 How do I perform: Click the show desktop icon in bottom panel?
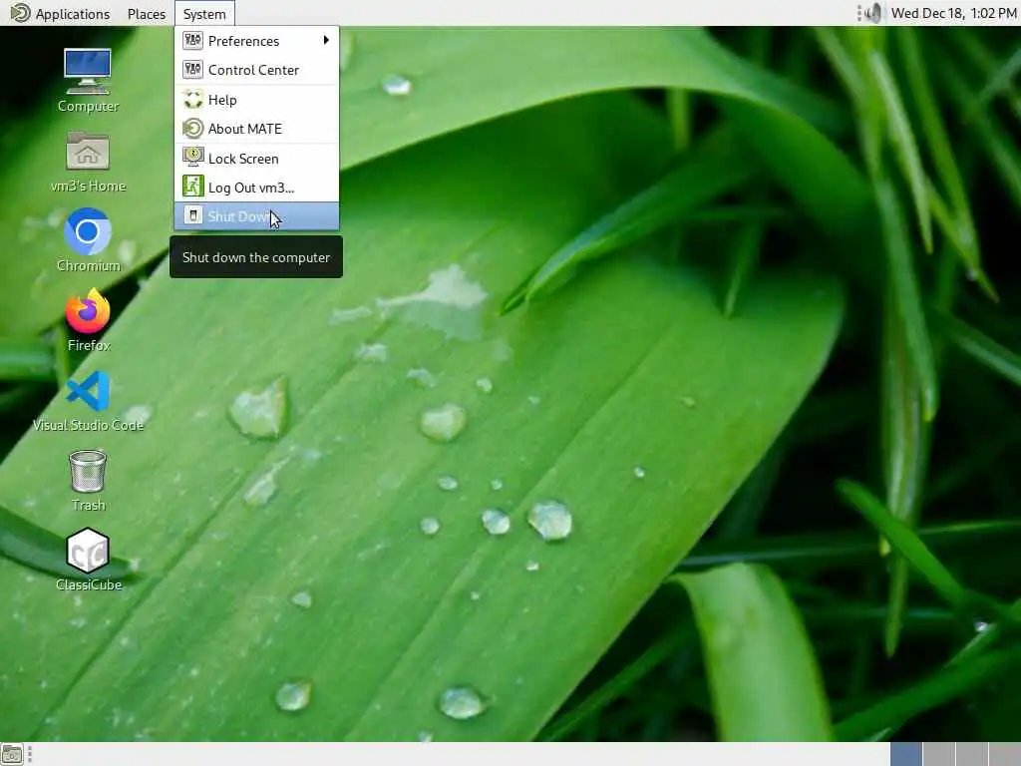tap(12, 755)
